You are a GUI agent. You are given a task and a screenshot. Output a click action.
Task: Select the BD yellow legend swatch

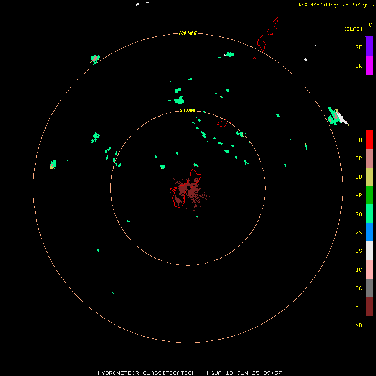[369, 177]
